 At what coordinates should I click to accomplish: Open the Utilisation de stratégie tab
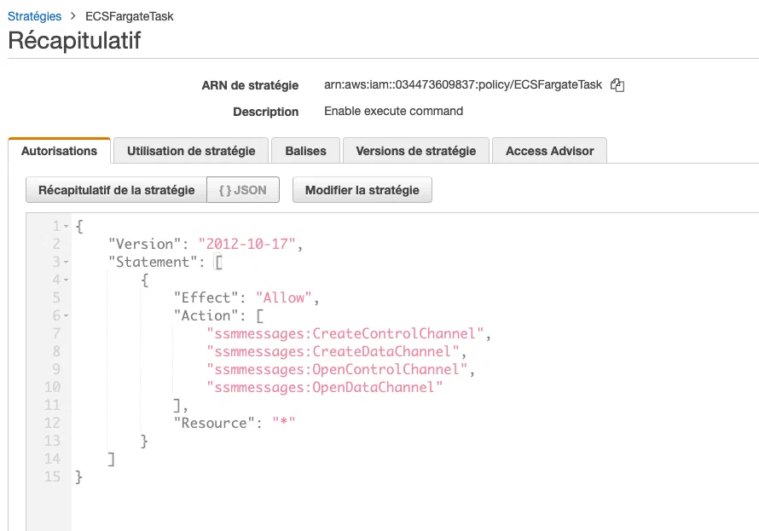(x=191, y=151)
